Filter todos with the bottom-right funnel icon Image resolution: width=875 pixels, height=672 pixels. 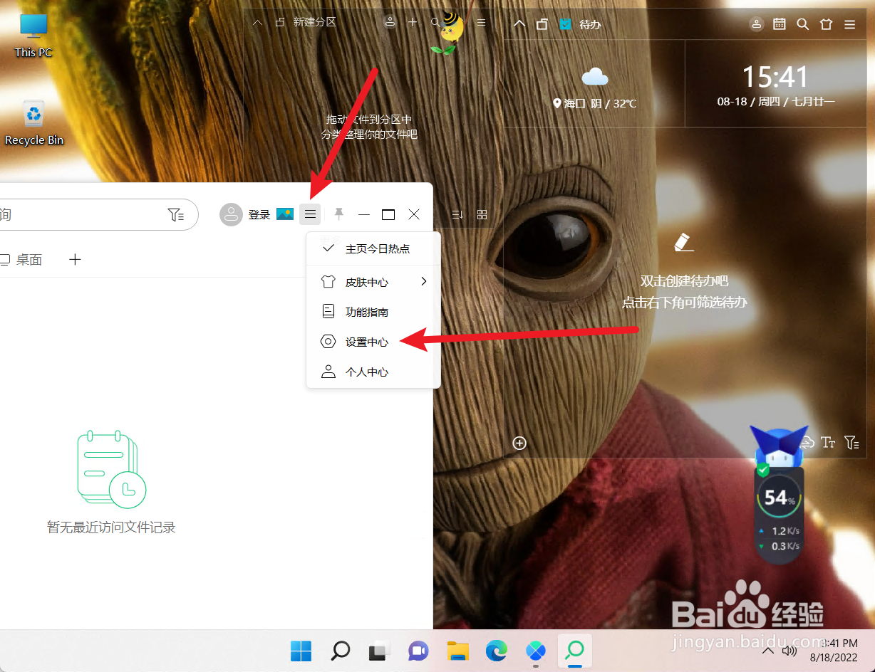pos(851,443)
